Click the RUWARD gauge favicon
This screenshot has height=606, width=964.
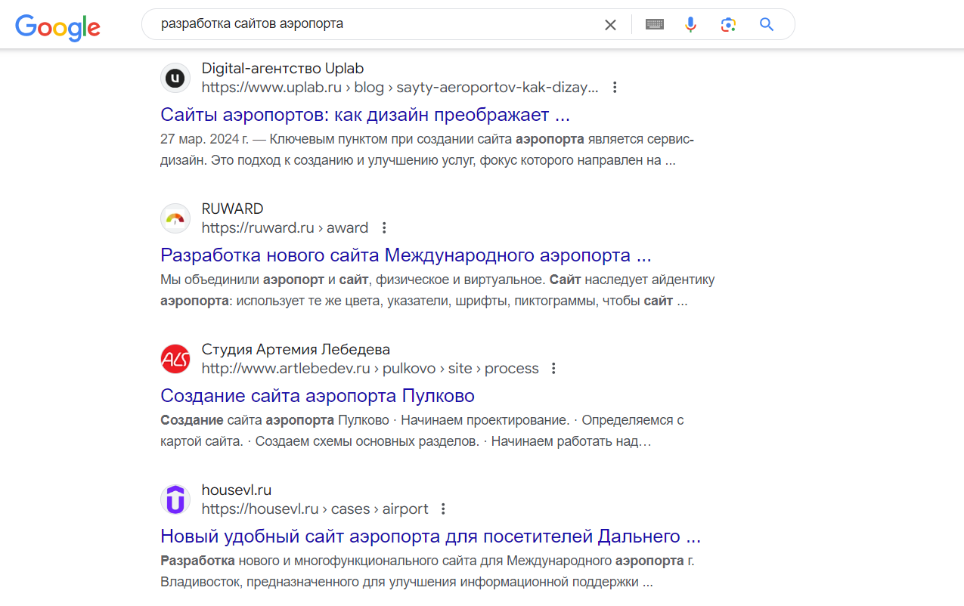click(x=175, y=218)
